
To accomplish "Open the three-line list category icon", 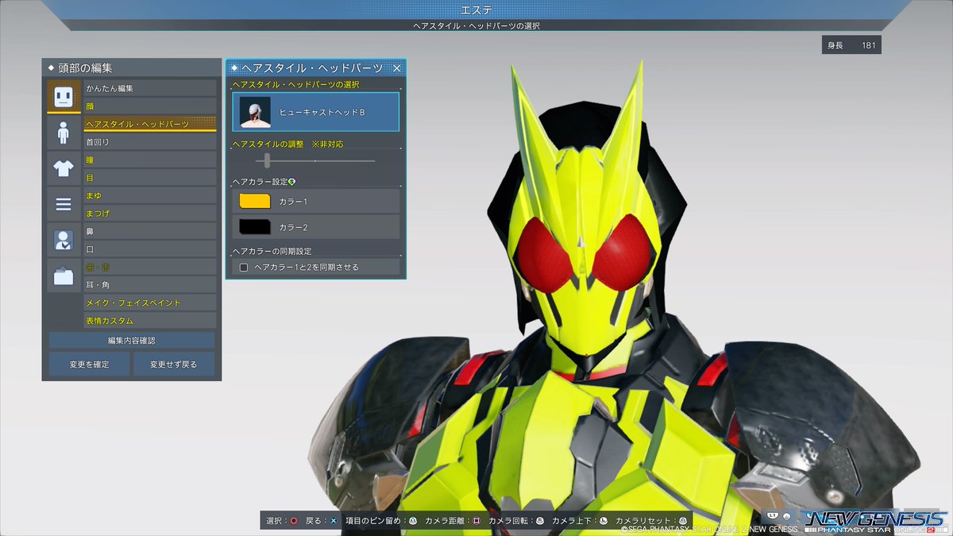I will pyautogui.click(x=64, y=205).
